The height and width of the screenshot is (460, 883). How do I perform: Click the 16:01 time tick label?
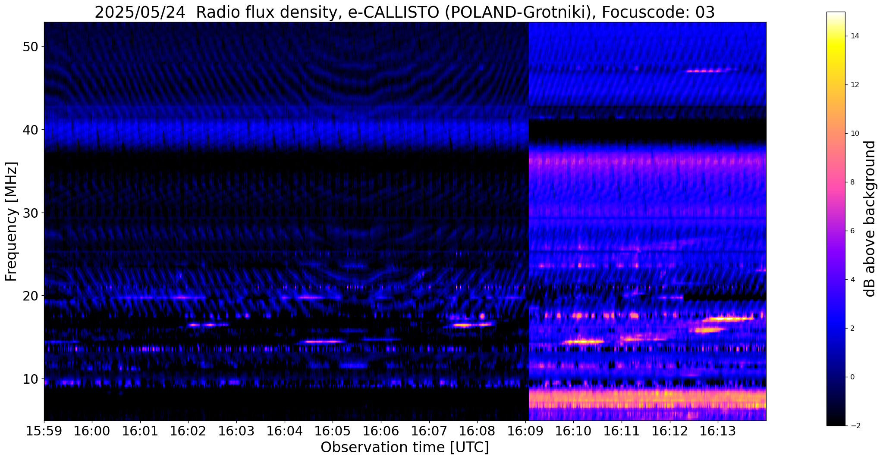(x=140, y=431)
